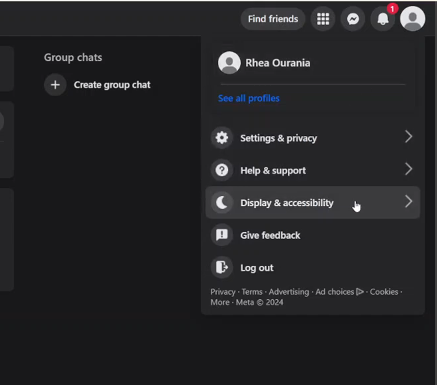Select the Give feedback menu entry
Screen dimensions: 437x385
point(313,235)
